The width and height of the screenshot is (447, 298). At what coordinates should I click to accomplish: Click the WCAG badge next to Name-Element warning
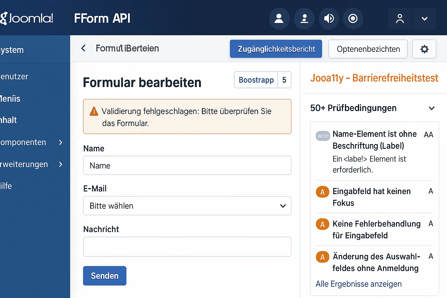[323, 136]
